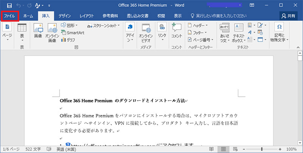Viewport: 303px width, 153px height.
Task: Open the テキストボックス dropdown
Action: [x=239, y=33]
